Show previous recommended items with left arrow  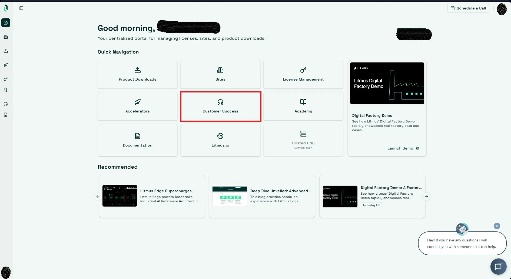[98, 197]
